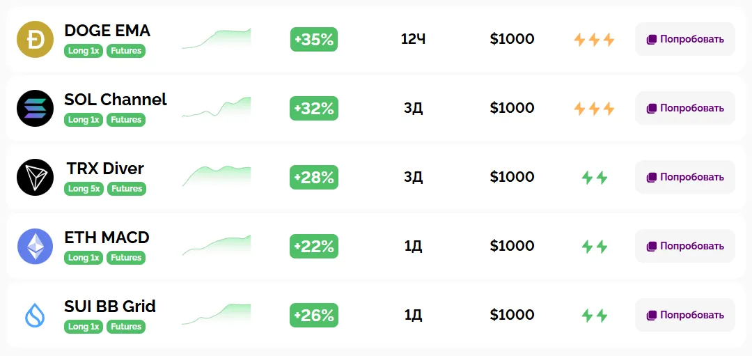The height and width of the screenshot is (356, 752).
Task: Open the ETH MACD strategy title
Action: pos(107,238)
